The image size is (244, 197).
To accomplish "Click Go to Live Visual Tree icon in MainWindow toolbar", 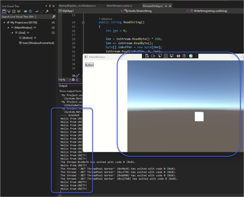I will point(147,56).
